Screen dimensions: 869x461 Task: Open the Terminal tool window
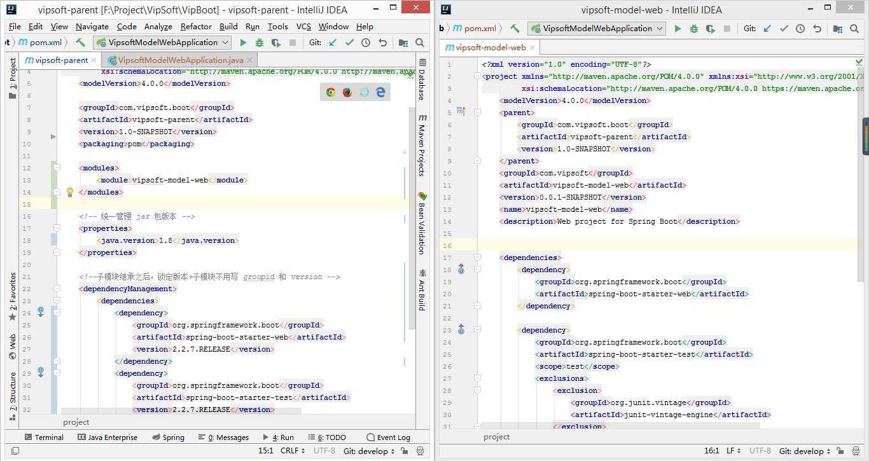[x=44, y=437]
